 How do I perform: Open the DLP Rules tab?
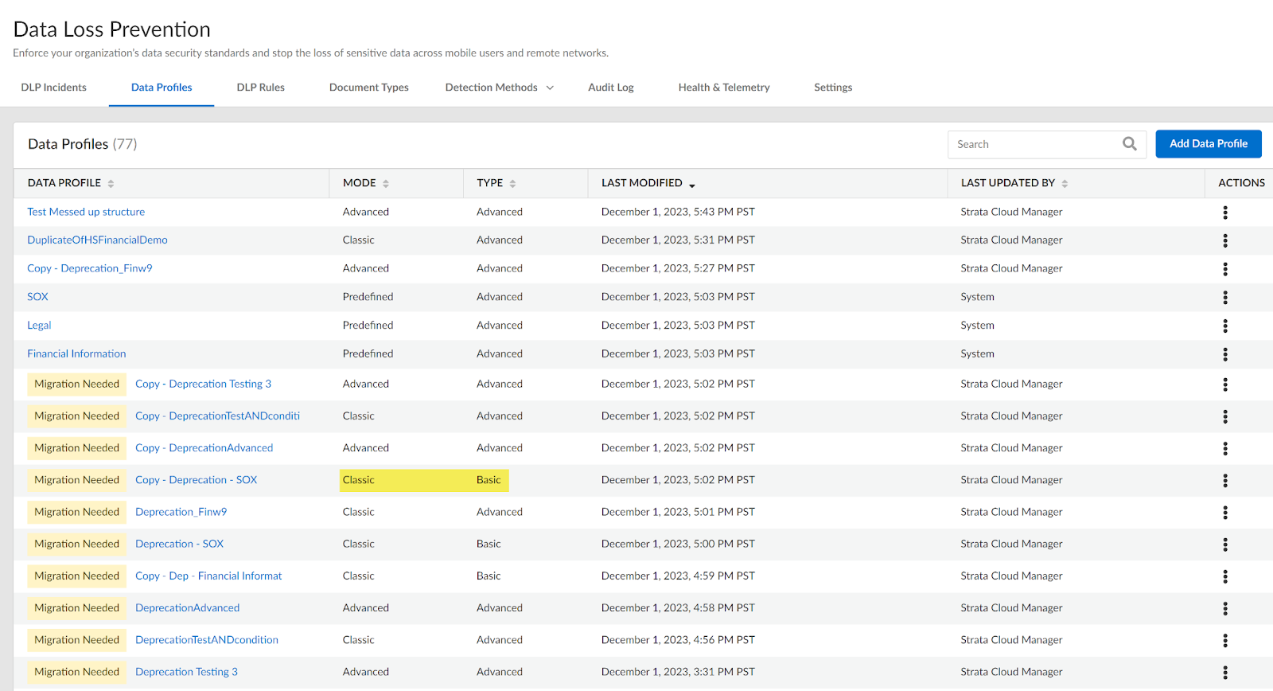[x=260, y=88]
